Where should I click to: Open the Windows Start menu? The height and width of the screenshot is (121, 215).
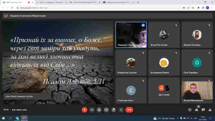[3, 118]
